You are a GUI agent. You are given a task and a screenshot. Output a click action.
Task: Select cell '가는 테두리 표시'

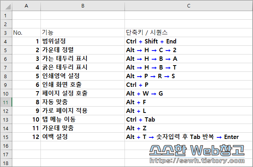click(x=82, y=59)
